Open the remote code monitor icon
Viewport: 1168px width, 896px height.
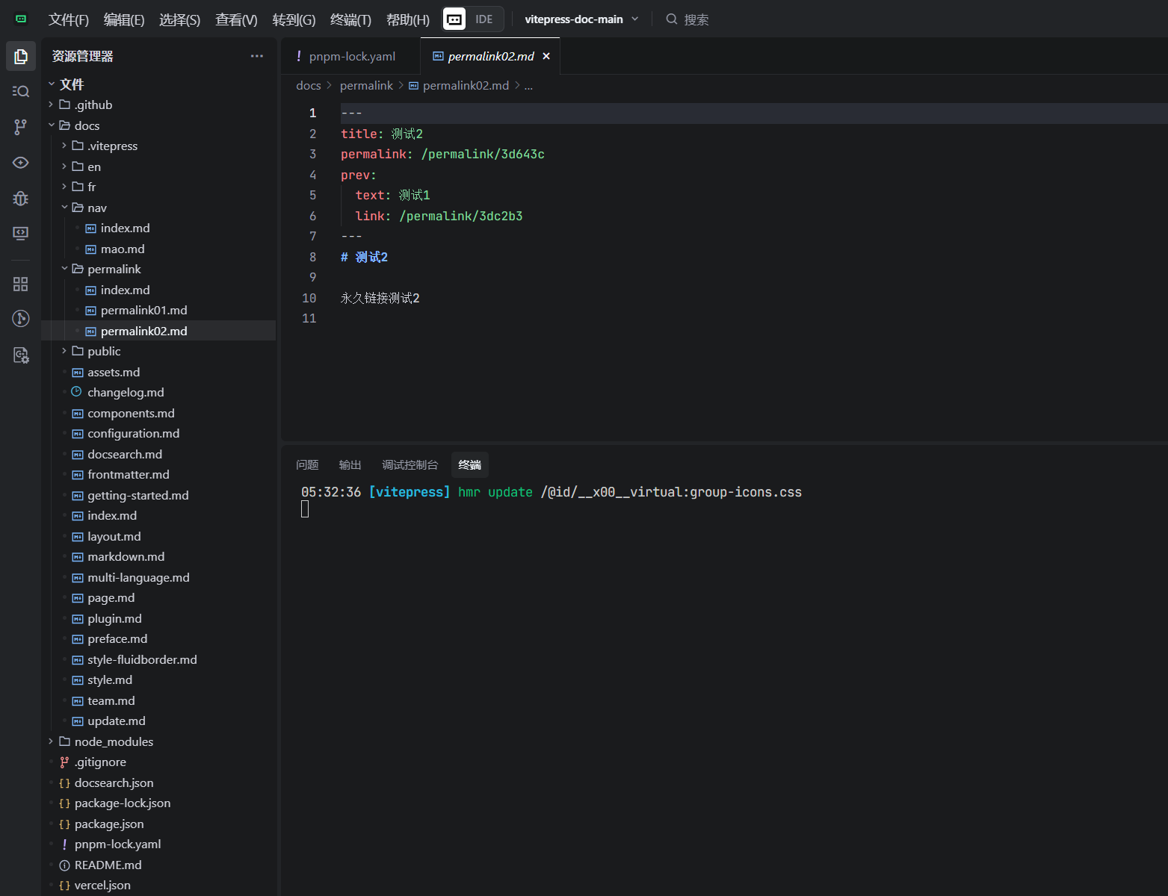point(21,234)
